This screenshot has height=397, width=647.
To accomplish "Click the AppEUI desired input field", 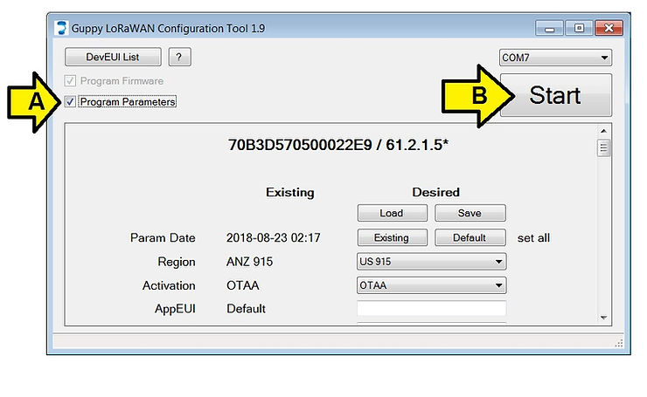I will coord(432,309).
